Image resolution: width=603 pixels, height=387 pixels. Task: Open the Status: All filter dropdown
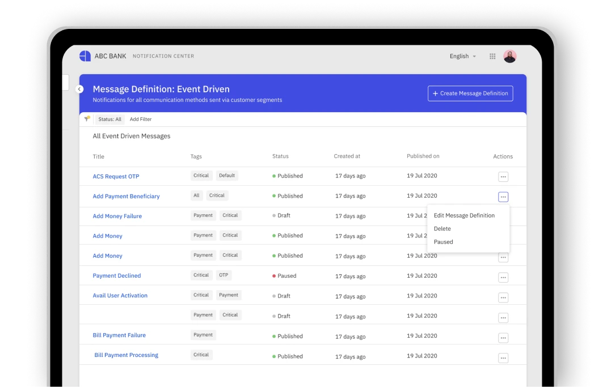(x=109, y=120)
